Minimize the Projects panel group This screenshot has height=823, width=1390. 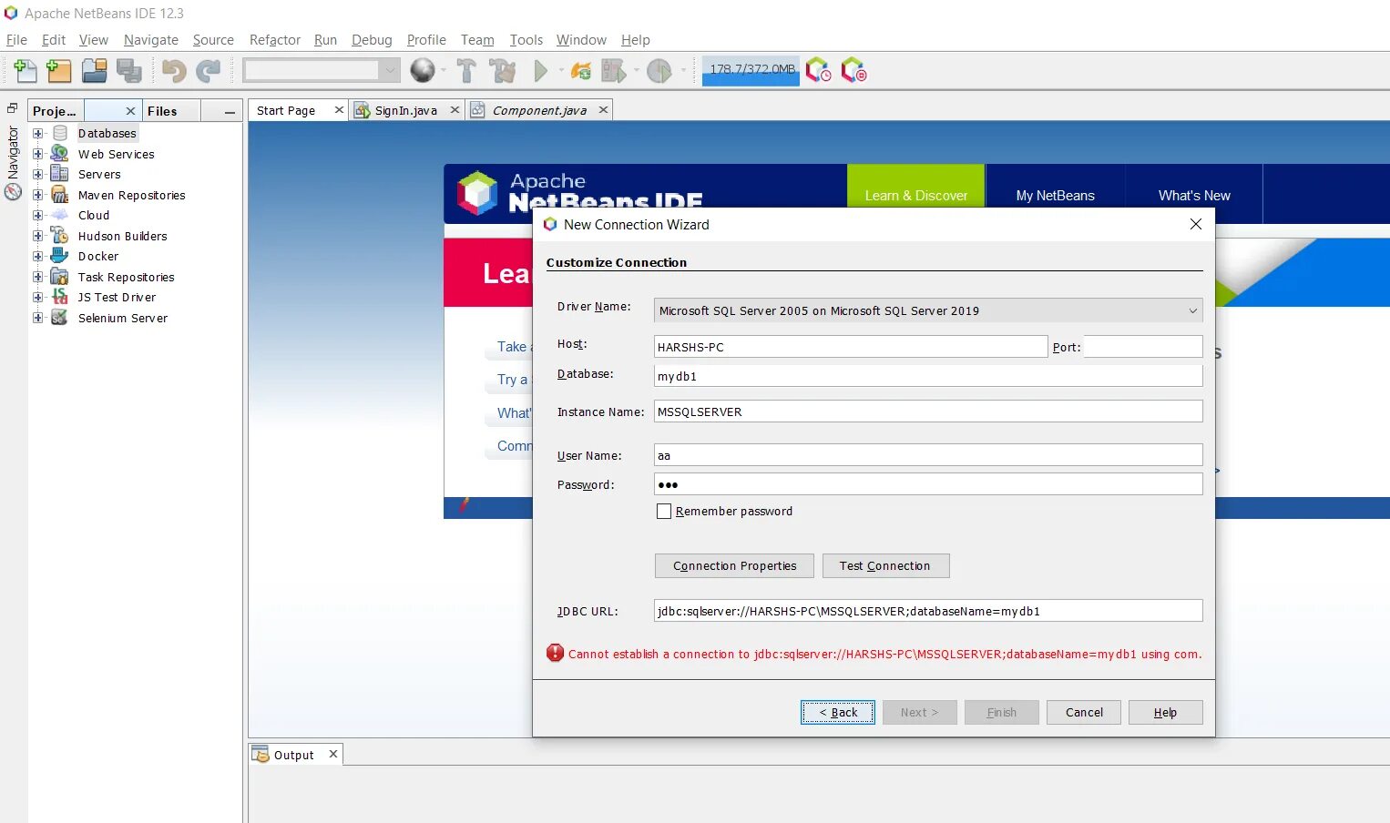tap(230, 112)
